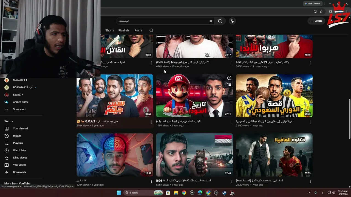Add the Mario video to the queue

click(229, 84)
